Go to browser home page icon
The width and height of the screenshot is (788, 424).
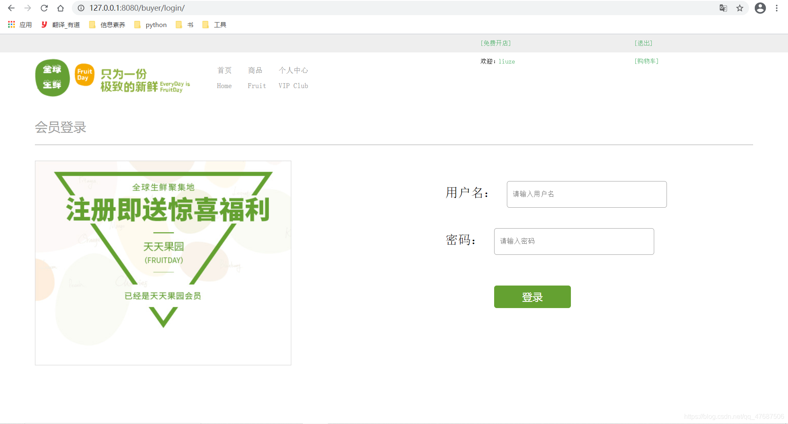click(60, 8)
